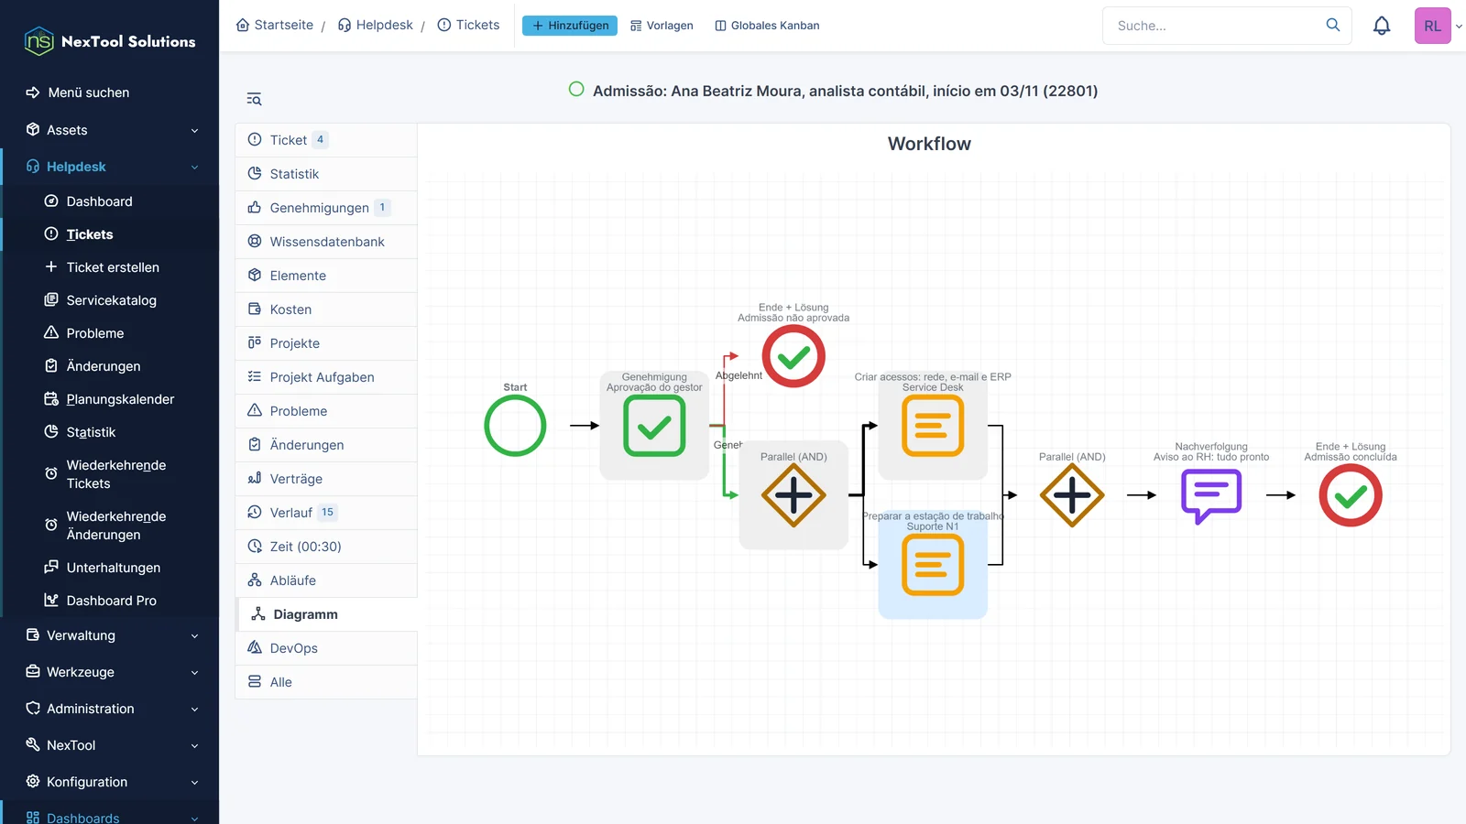Click the Tickets breadcrumb link
1466x824 pixels.
468,25
